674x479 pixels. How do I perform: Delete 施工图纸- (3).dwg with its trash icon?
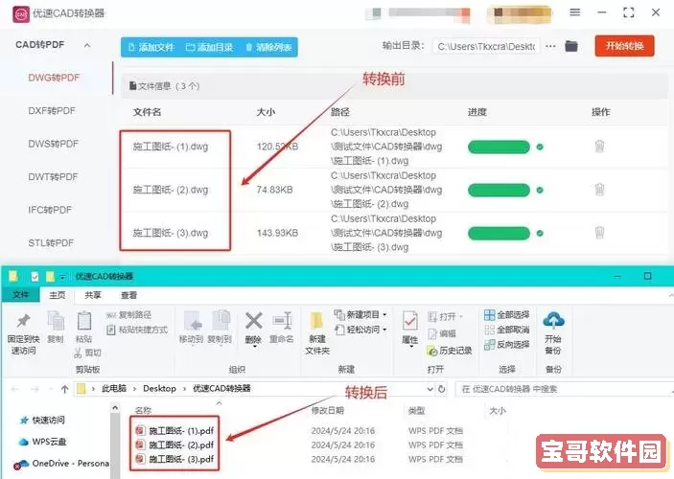coord(599,233)
